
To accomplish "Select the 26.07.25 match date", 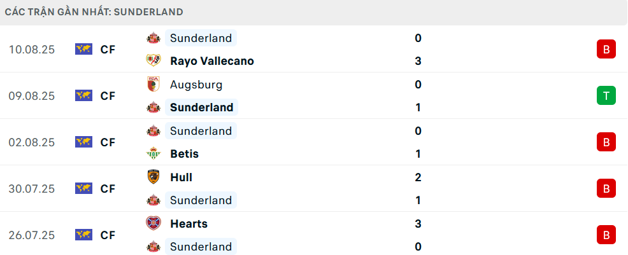I will click(x=32, y=235).
